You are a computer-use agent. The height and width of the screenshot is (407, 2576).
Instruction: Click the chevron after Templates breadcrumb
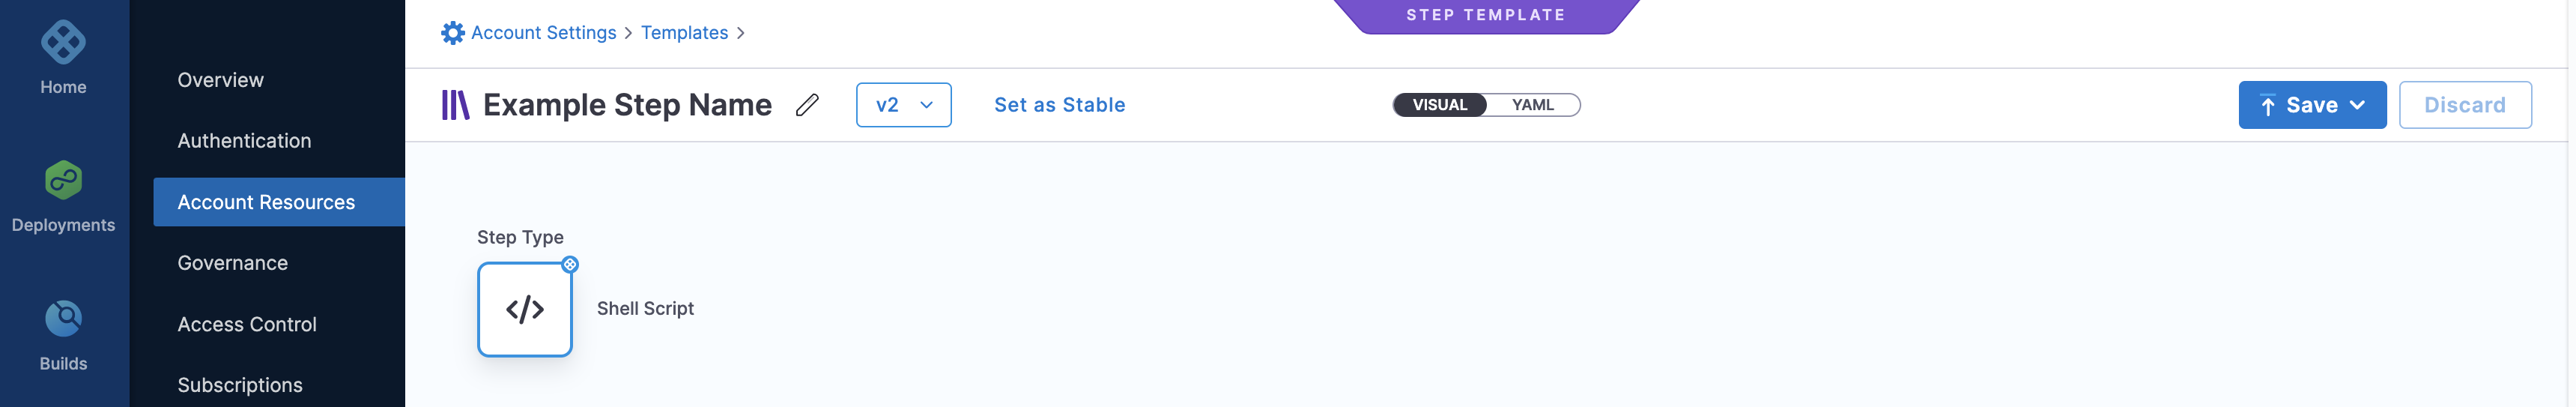740,33
